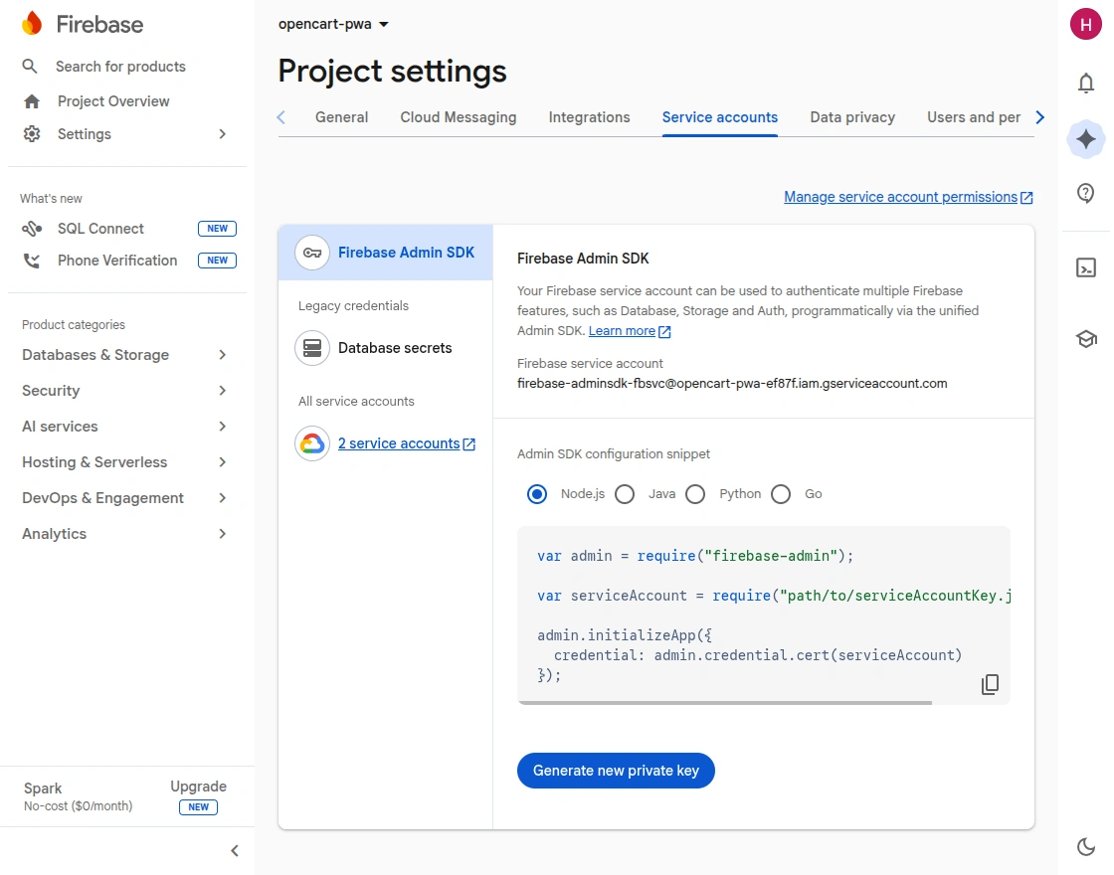Click the Google Cloud logo icon

312,443
